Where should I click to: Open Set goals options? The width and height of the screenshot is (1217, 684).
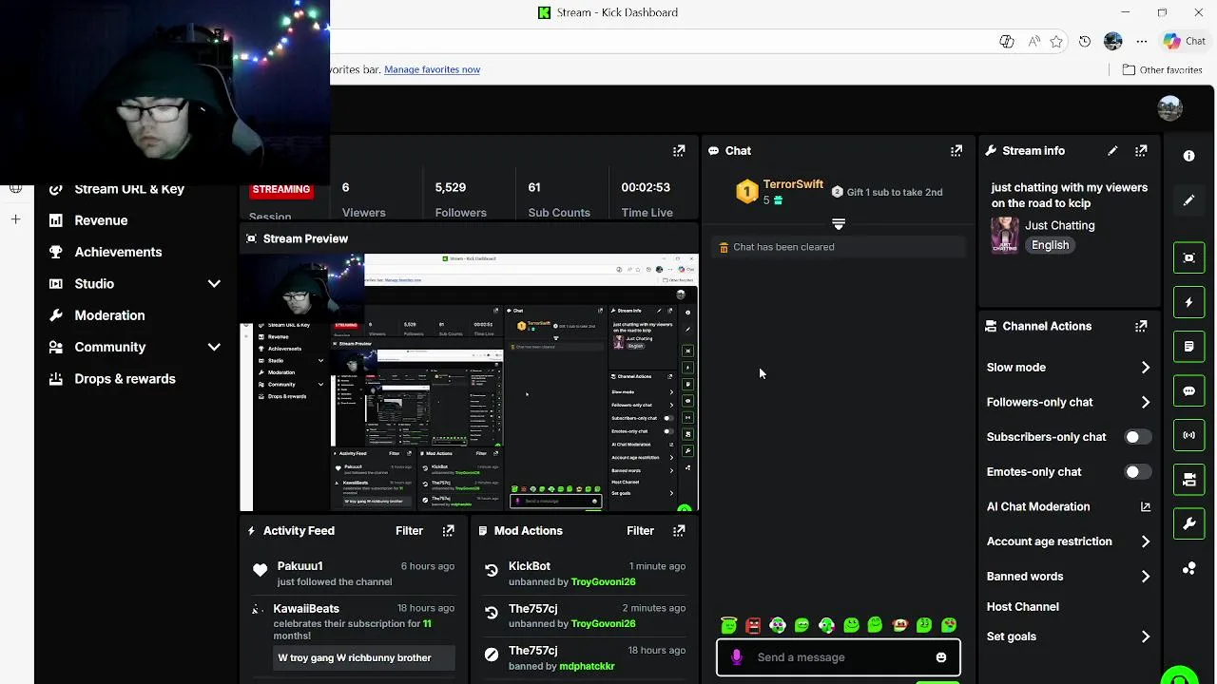(1069, 636)
